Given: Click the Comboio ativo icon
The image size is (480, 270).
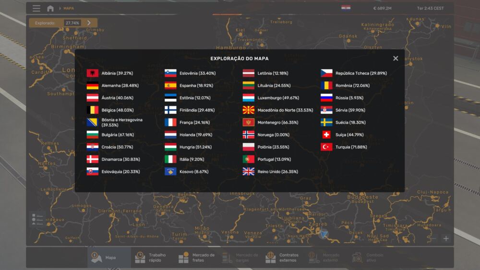Looking at the screenshot, I should (357, 258).
